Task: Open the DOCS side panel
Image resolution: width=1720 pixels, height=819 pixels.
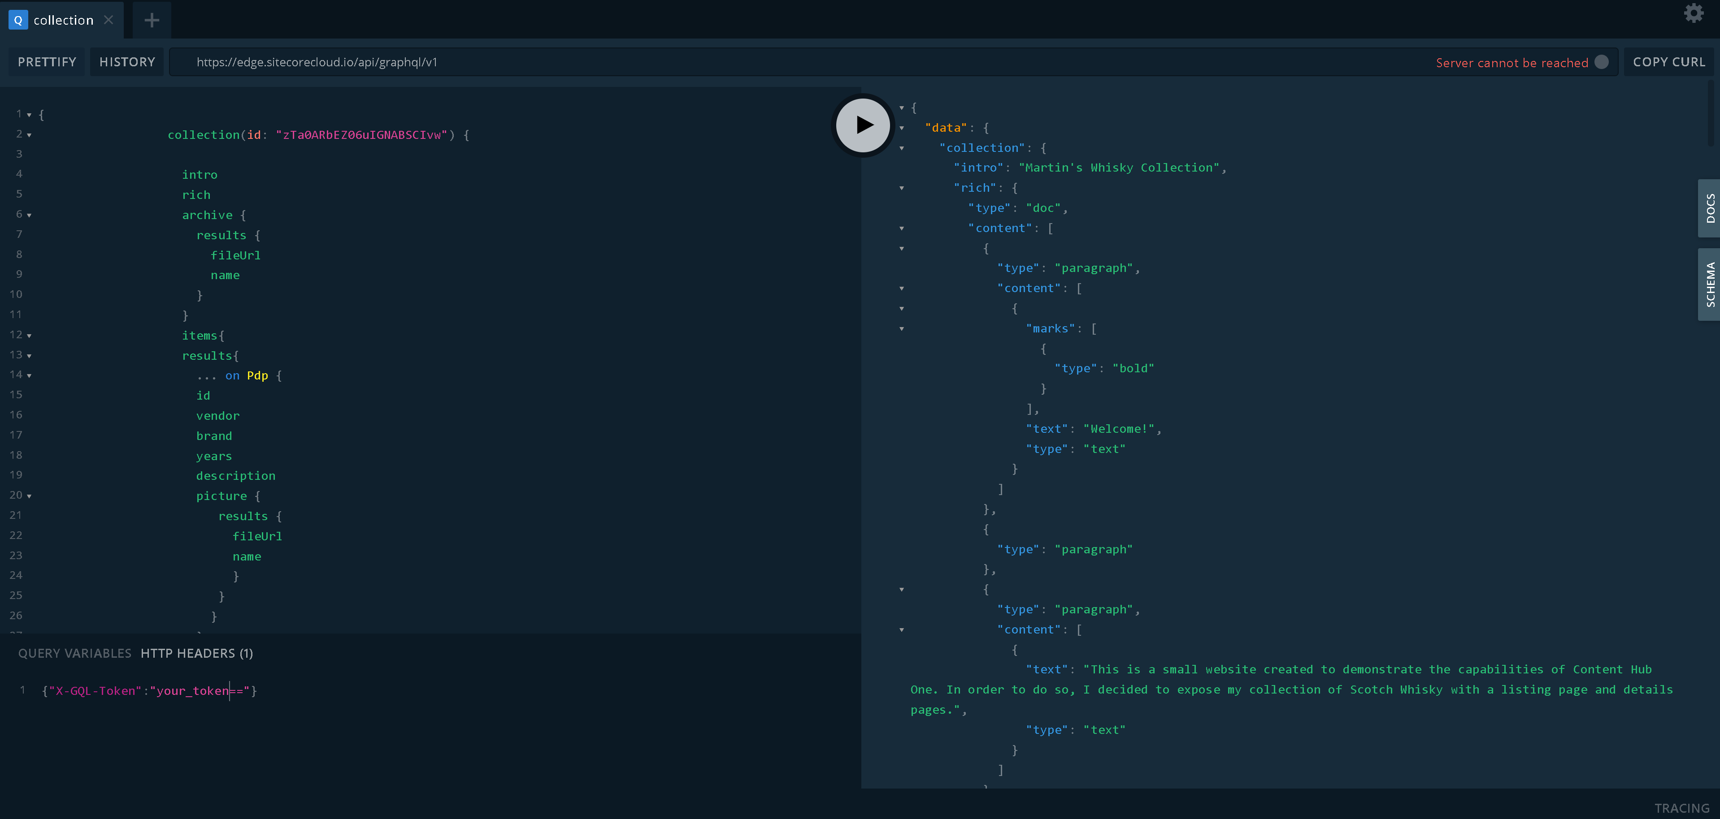Action: (1709, 208)
